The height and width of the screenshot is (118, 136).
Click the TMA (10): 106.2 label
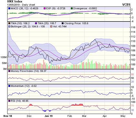click(x=20, y=23)
